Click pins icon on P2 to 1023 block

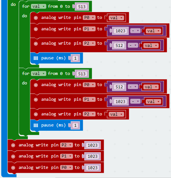click(13, 145)
